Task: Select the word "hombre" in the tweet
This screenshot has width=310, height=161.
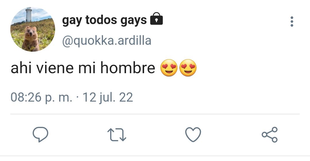Action: (128, 68)
